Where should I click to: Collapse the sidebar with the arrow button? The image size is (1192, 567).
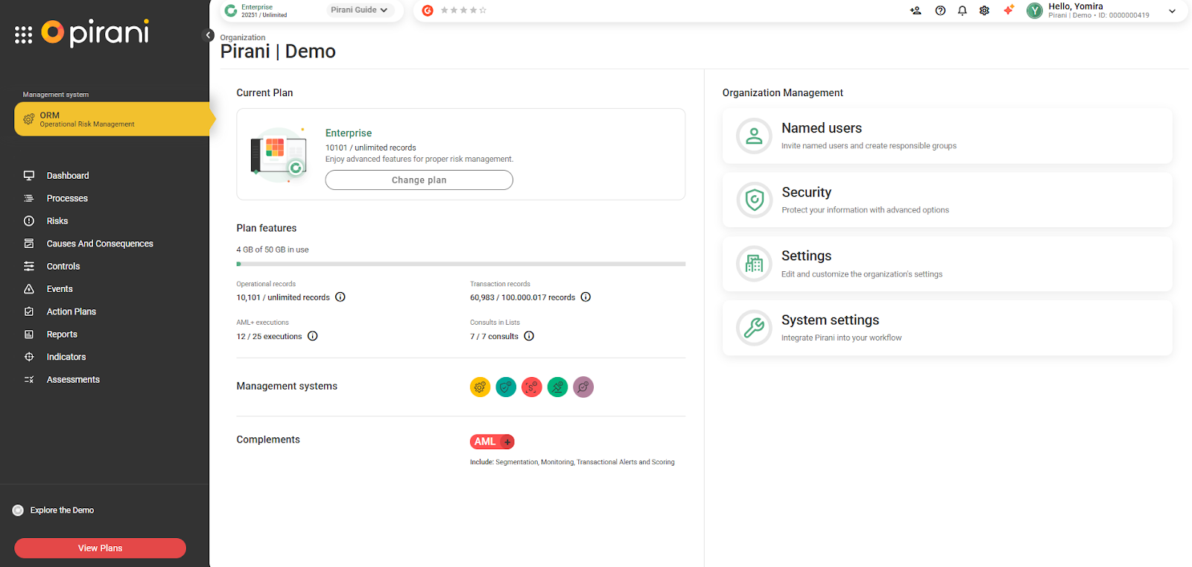pyautogui.click(x=209, y=35)
